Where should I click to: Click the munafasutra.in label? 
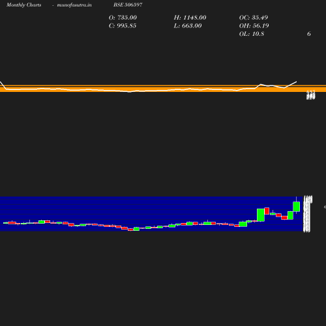74,5
